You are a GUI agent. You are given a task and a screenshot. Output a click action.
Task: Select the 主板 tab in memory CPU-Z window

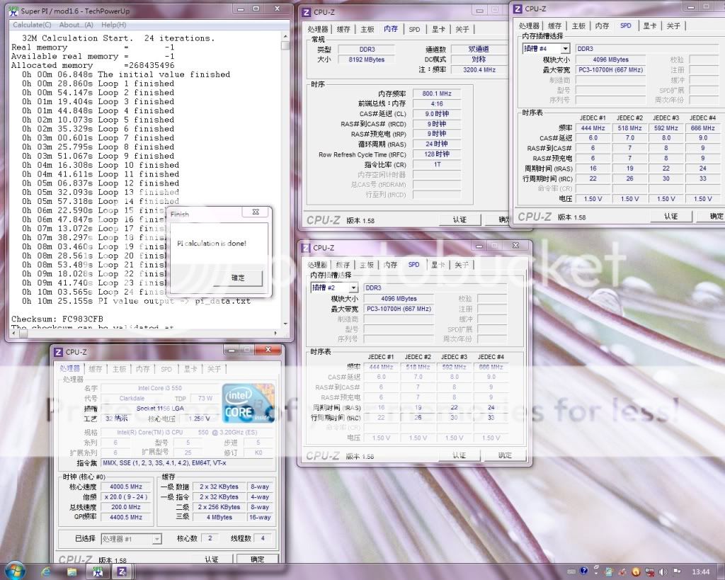click(367, 29)
